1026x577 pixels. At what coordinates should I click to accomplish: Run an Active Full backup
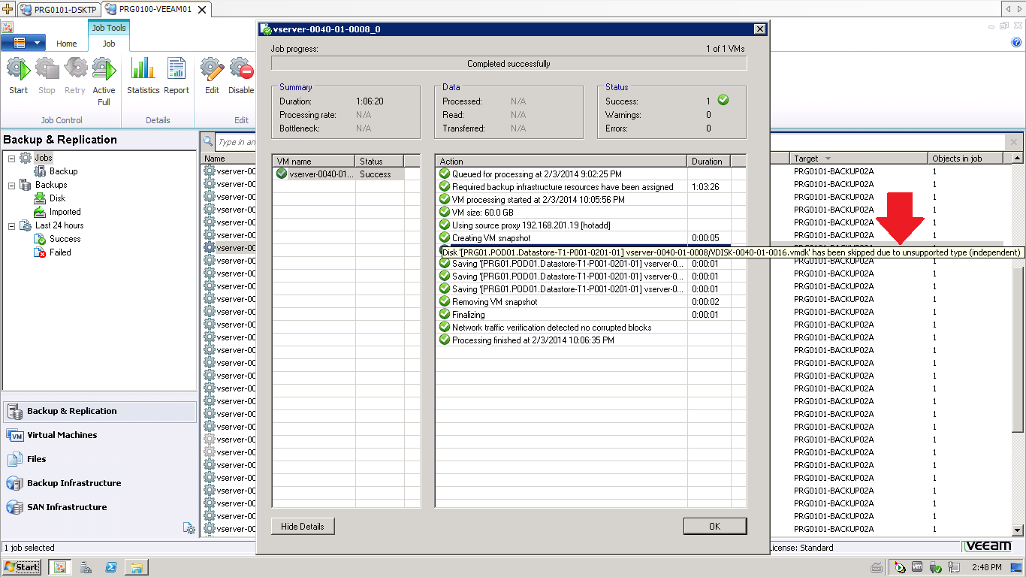104,81
